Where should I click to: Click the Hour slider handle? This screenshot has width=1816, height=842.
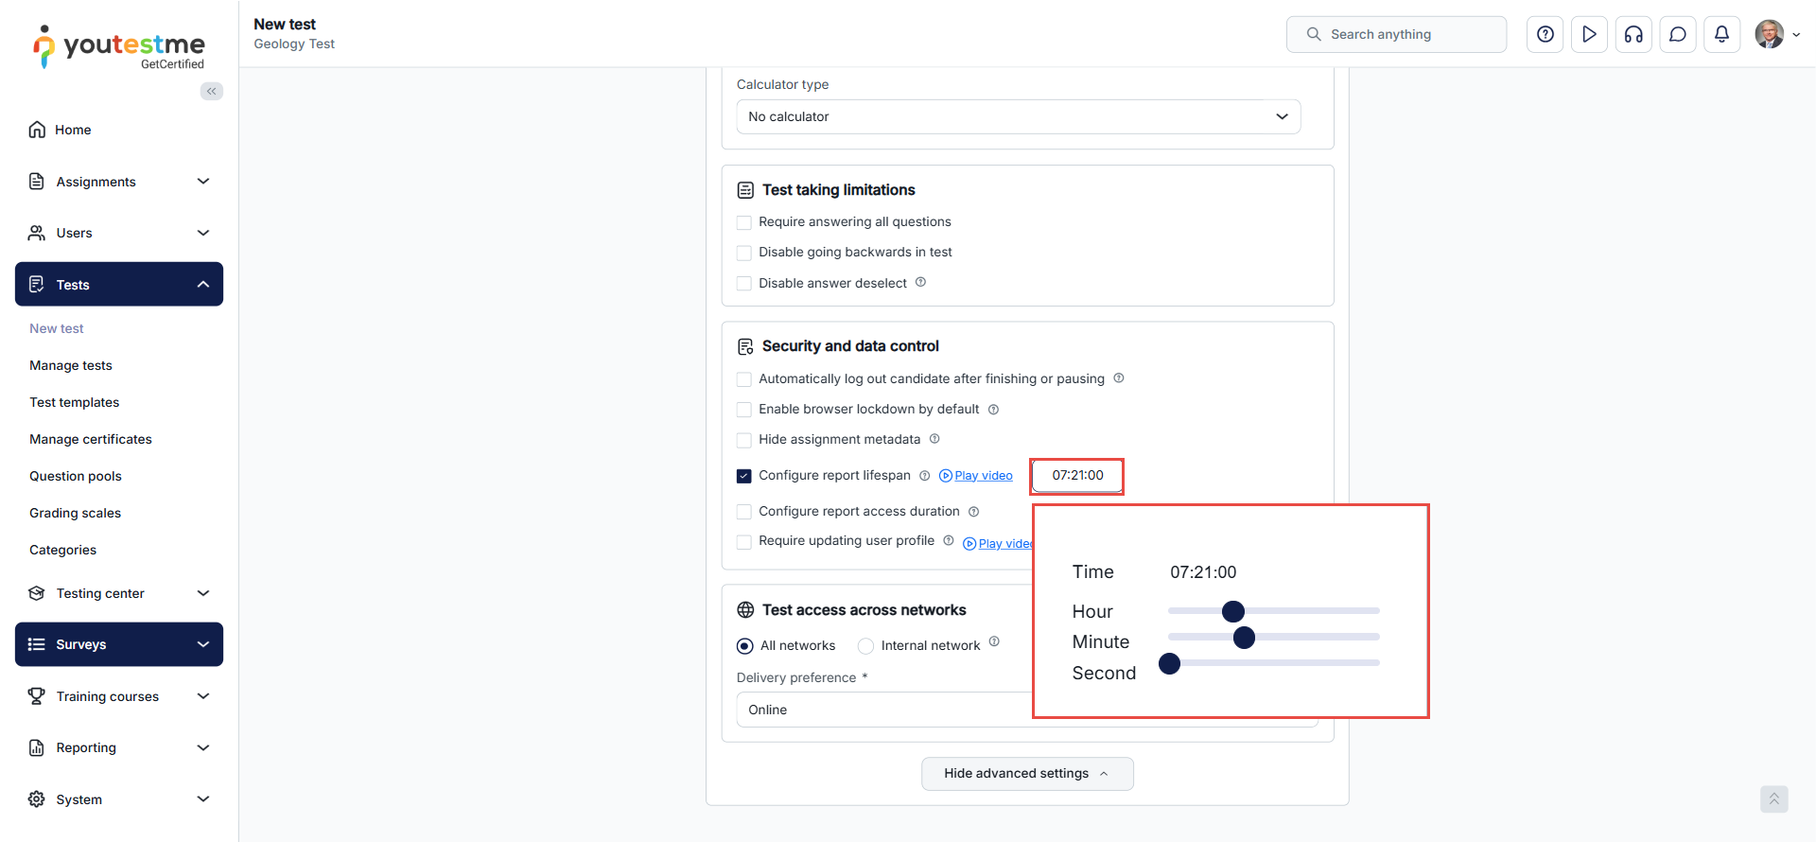tap(1233, 611)
